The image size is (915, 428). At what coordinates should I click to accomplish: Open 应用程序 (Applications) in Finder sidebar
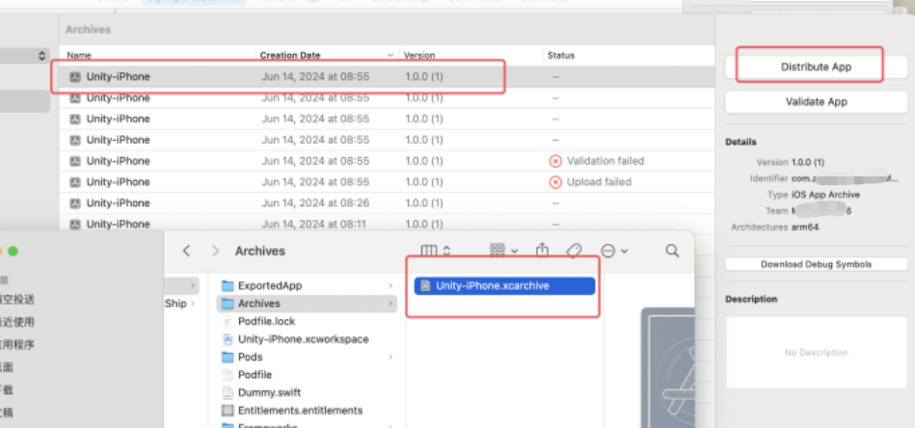point(17,344)
